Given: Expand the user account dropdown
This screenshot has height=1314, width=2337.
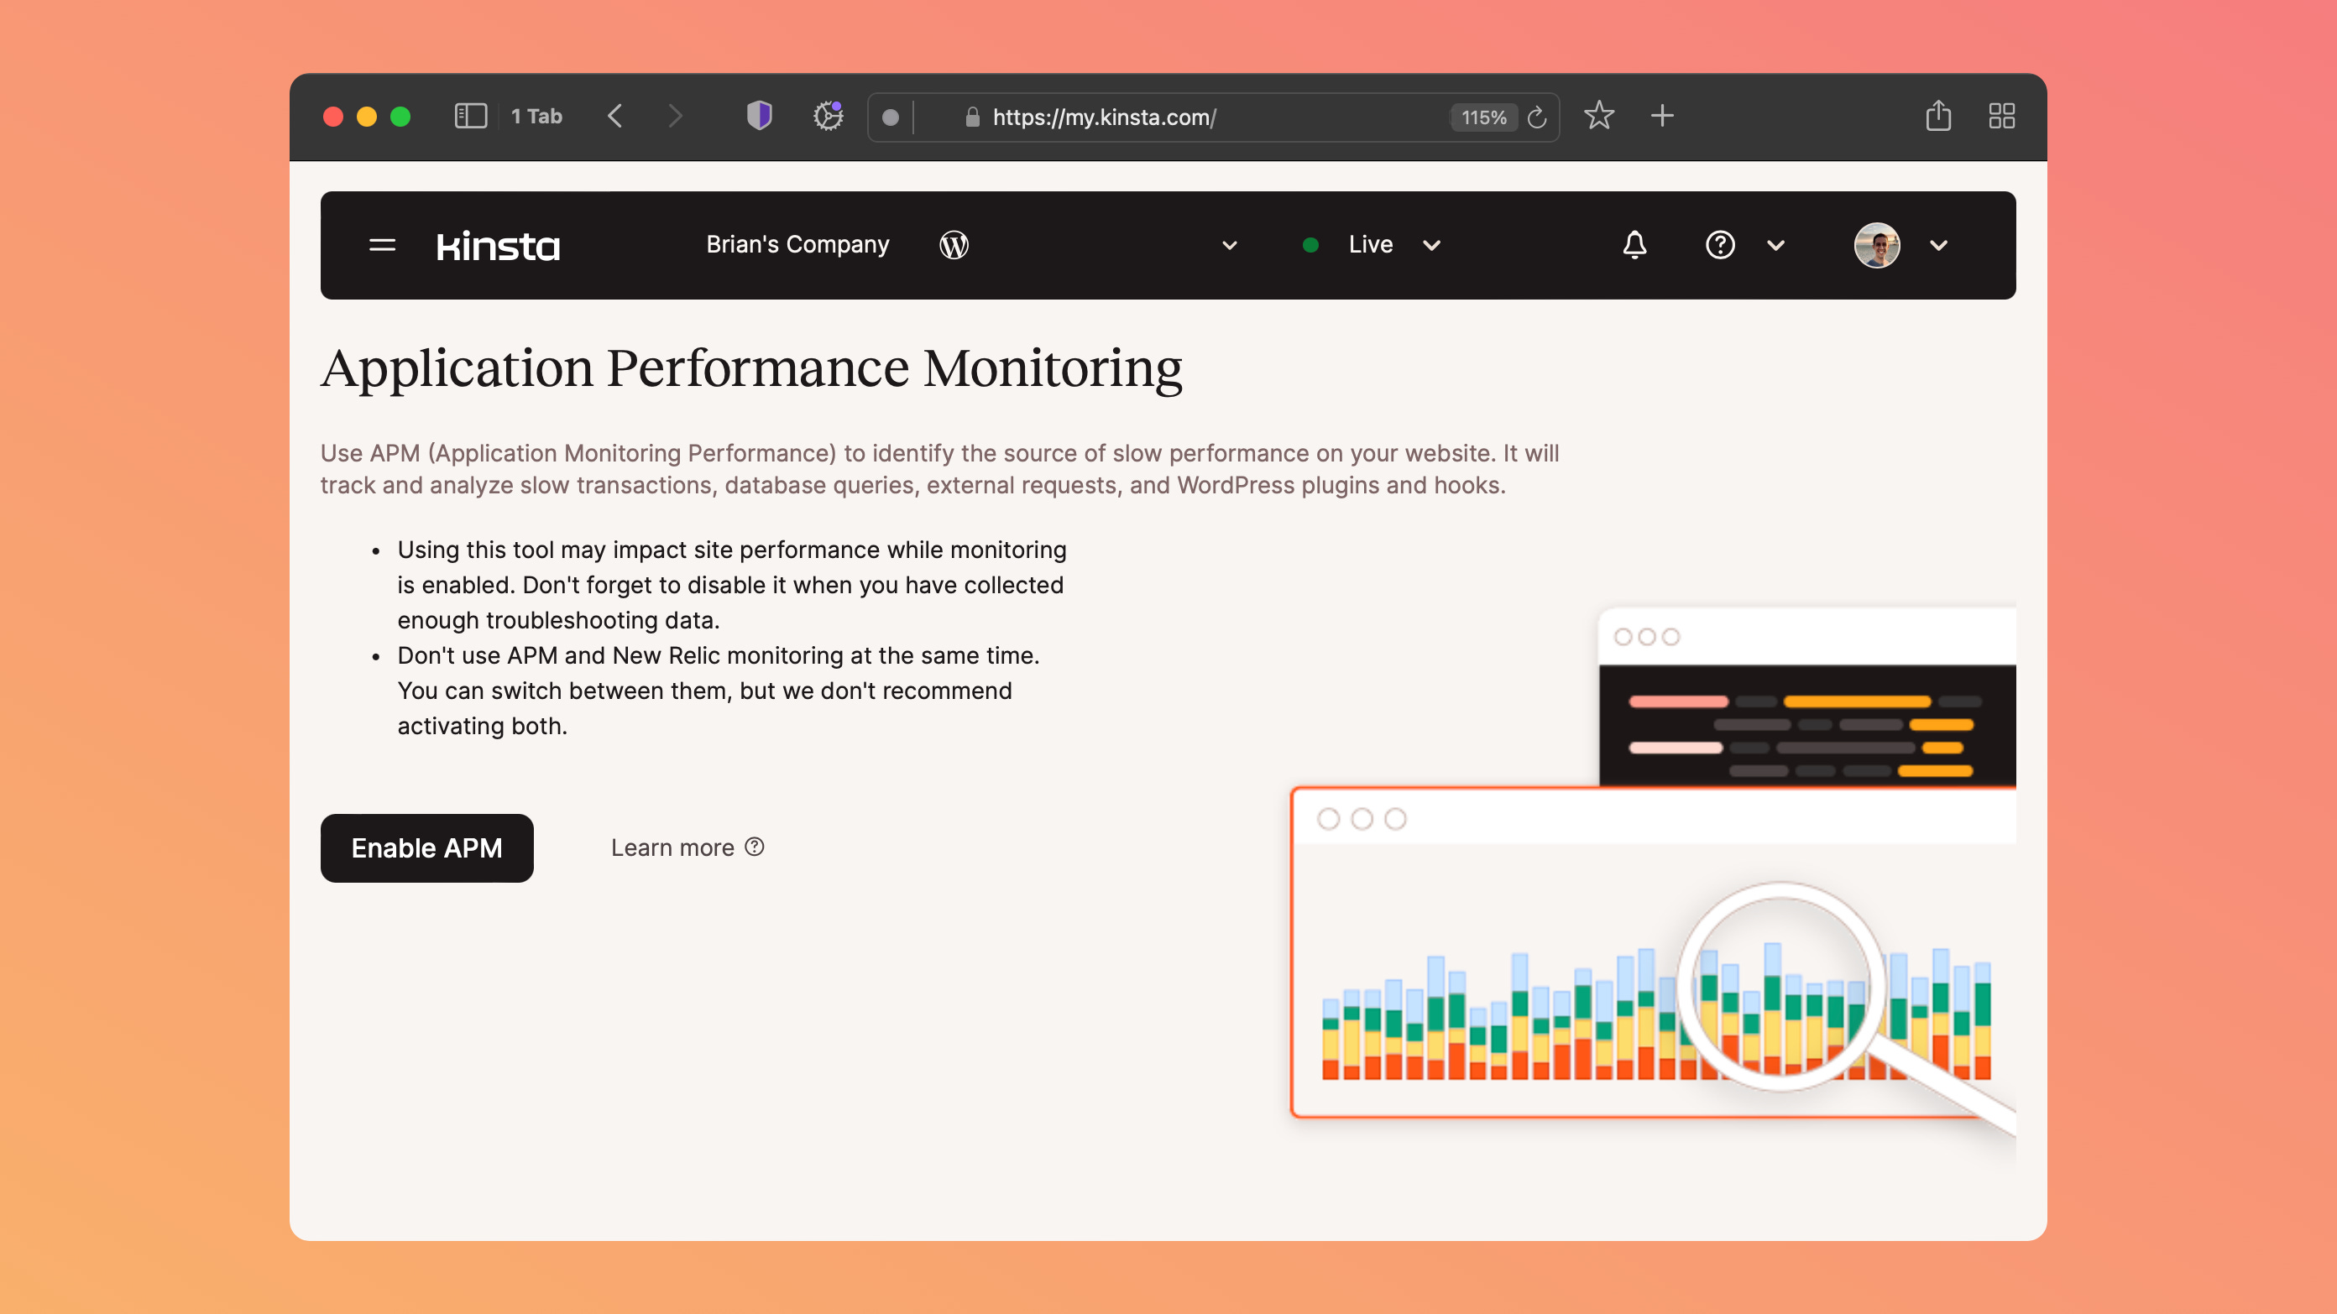Looking at the screenshot, I should coord(1937,246).
